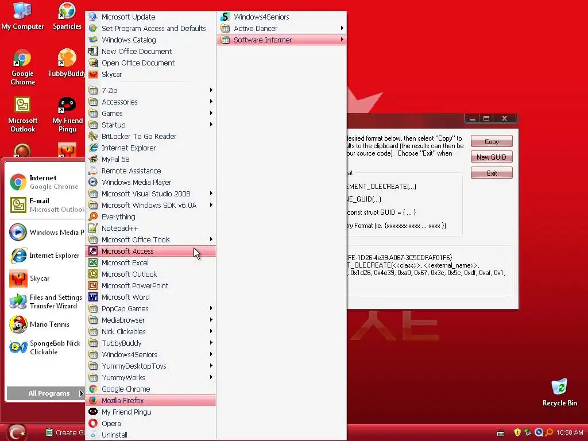
Task: Select New Office Document
Action: 151,51
